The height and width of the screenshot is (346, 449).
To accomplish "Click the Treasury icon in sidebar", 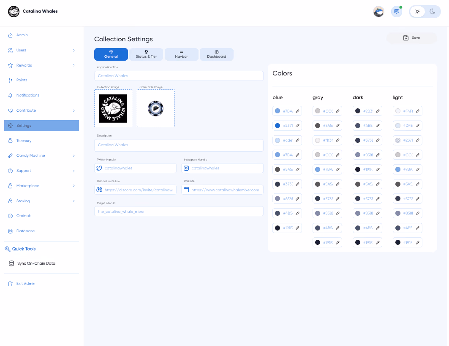I will 10,141.
